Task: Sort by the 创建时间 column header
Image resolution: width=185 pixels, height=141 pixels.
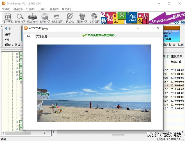Action: [x=177, y=62]
